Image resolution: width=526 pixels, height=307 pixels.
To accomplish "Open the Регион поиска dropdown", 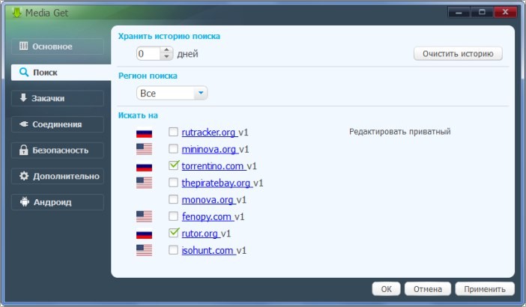I will click(x=200, y=93).
